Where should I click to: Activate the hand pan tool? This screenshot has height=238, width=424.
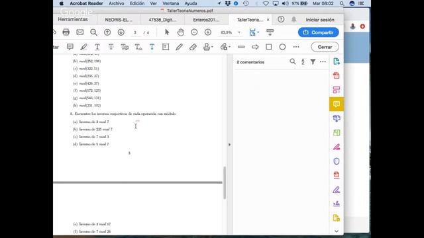click(x=181, y=32)
